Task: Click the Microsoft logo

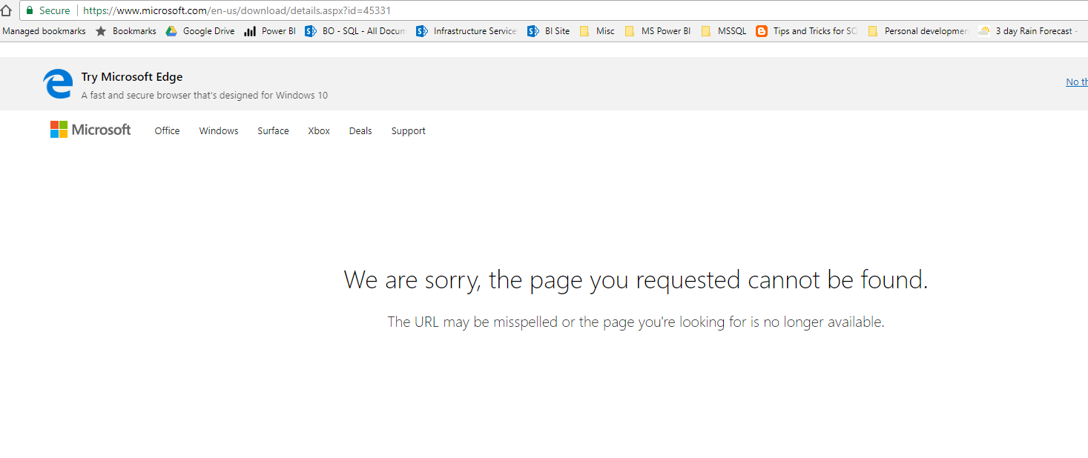Action: pos(90,130)
